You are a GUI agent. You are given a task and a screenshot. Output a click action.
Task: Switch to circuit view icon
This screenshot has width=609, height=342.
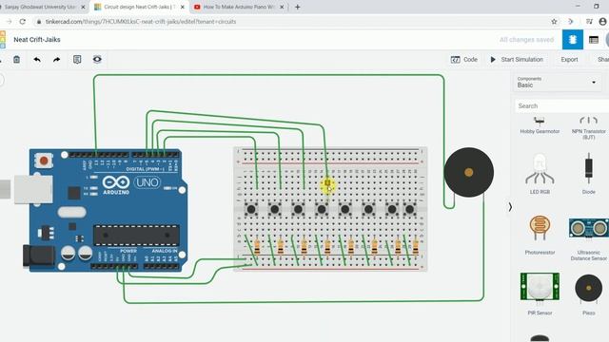tap(573, 40)
